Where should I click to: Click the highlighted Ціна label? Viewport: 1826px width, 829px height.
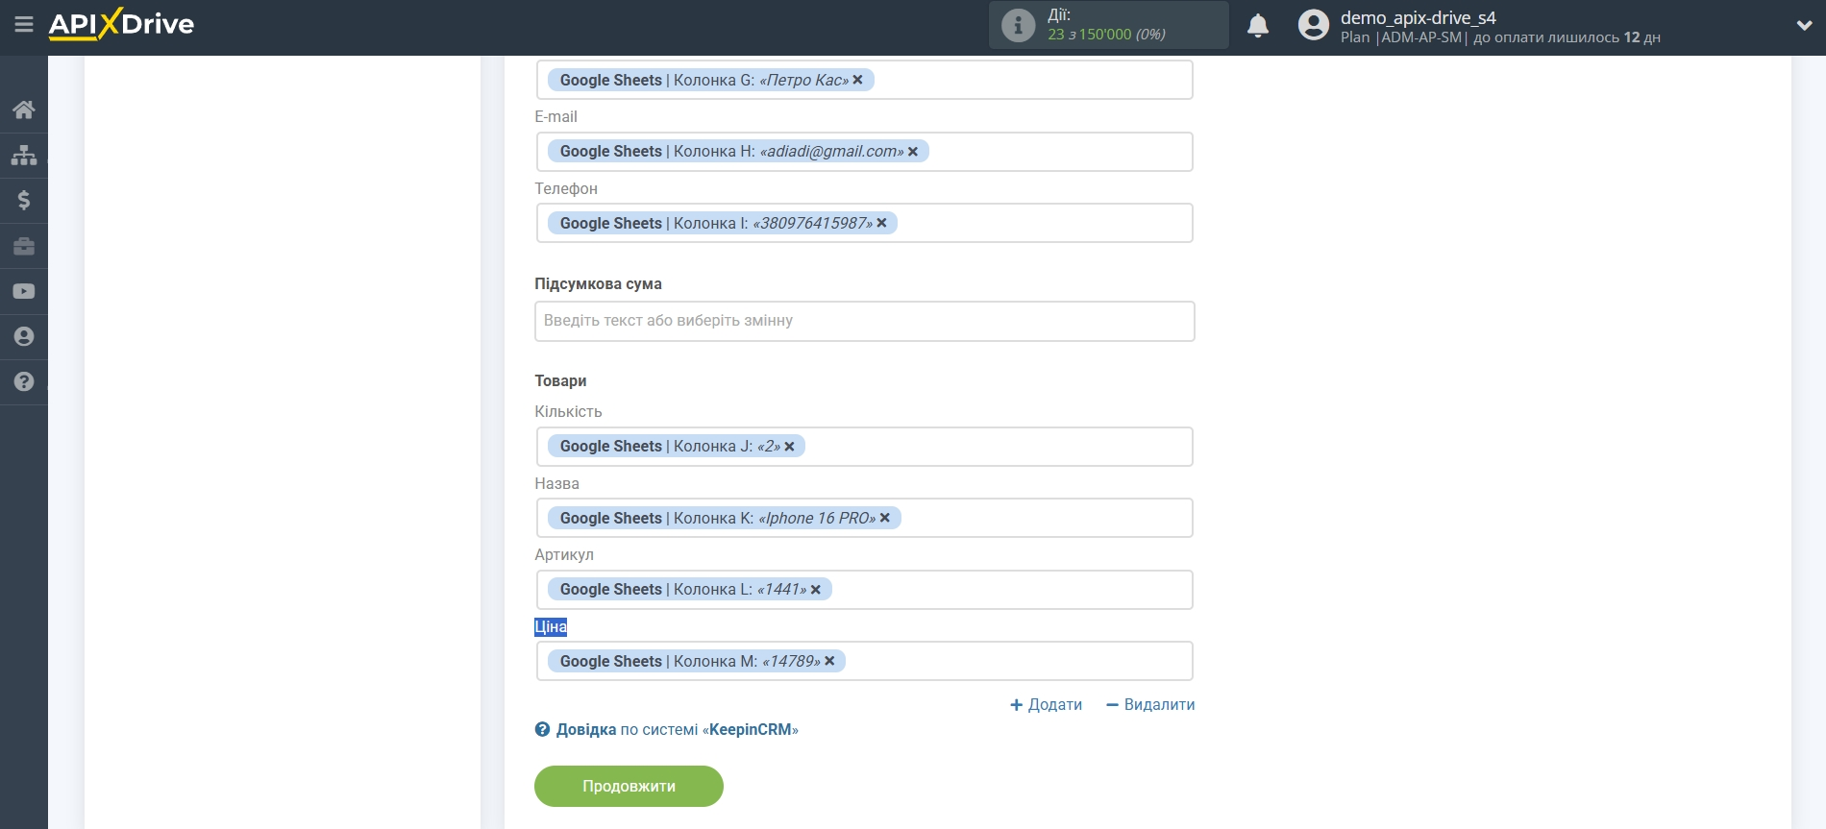551,626
